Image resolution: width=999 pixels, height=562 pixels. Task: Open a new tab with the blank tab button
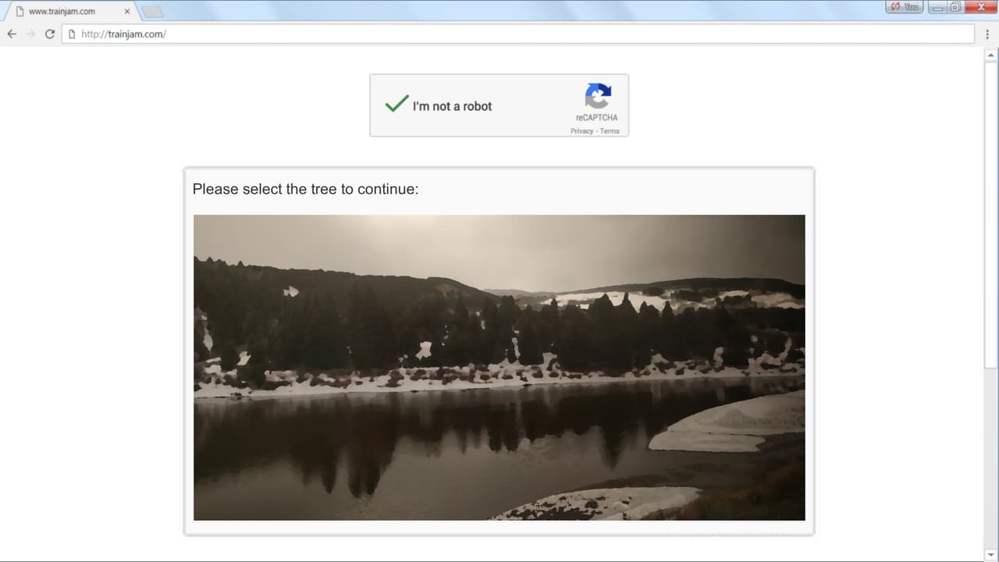(x=152, y=12)
